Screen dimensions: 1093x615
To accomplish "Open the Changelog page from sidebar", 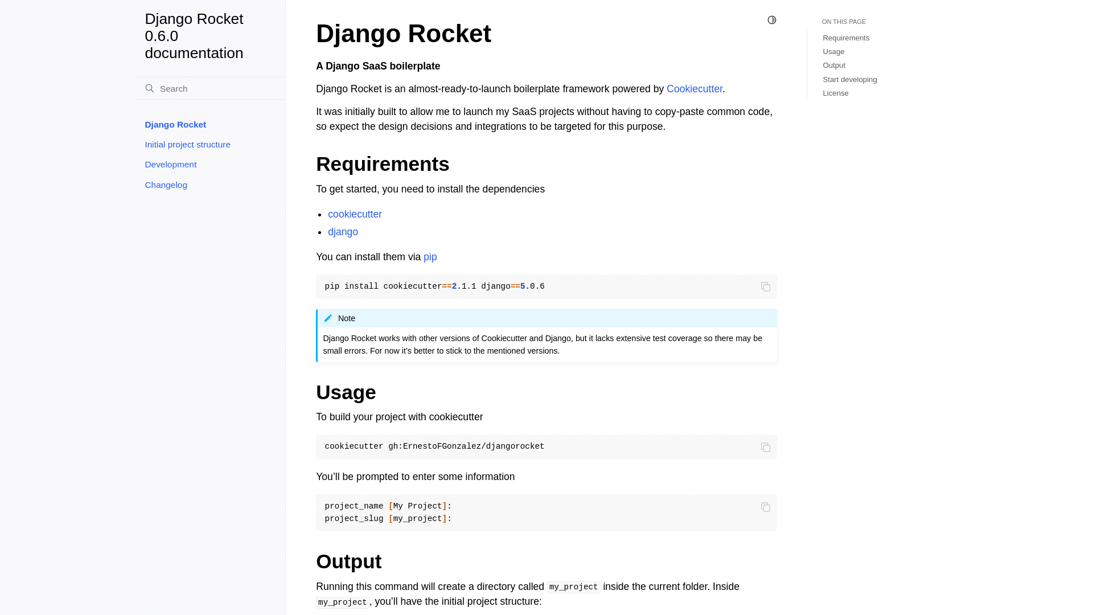I will coord(166,184).
